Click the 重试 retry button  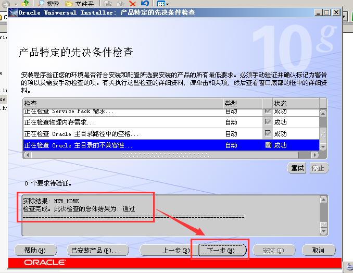297,168
